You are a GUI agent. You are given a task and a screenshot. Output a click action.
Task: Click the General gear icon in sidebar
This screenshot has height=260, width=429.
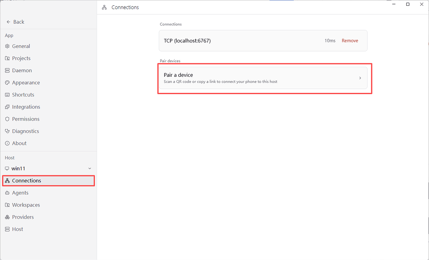pyautogui.click(x=7, y=46)
